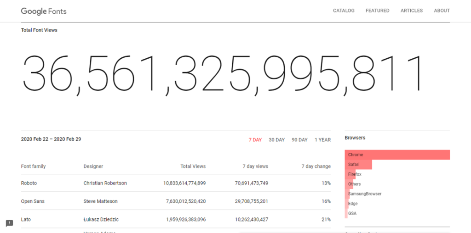Viewport: 471px width, 233px height.
Task: Click the 7 day change column header
Action: coord(316,166)
